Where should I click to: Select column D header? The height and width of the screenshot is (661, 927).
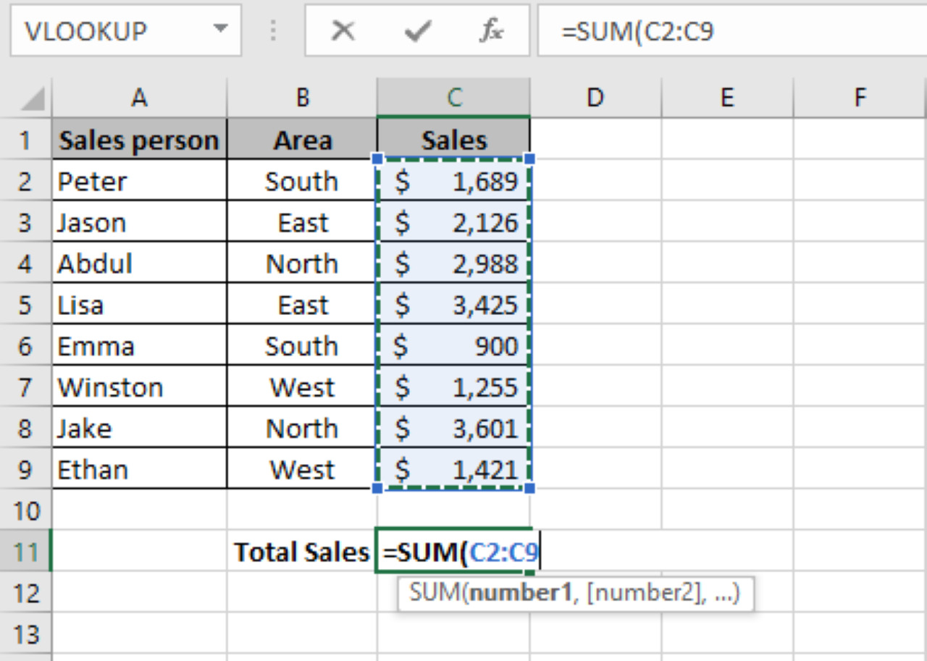tap(595, 97)
